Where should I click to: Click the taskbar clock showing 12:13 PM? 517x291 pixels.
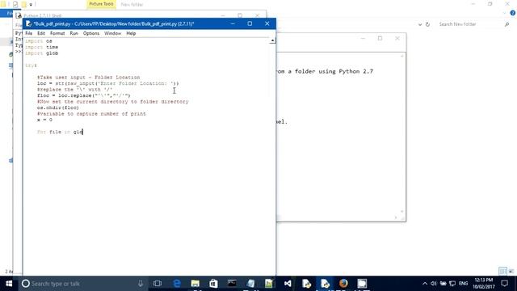(484, 284)
